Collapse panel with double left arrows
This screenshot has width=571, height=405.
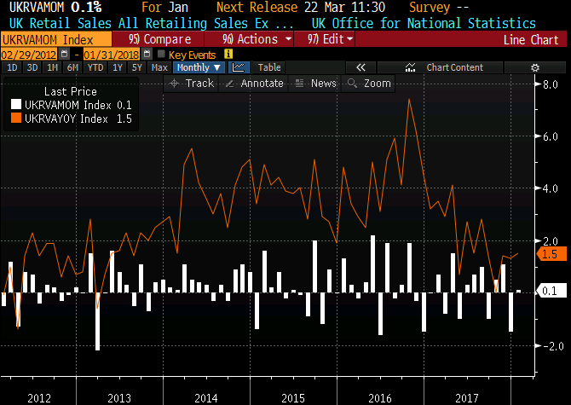(x=360, y=67)
